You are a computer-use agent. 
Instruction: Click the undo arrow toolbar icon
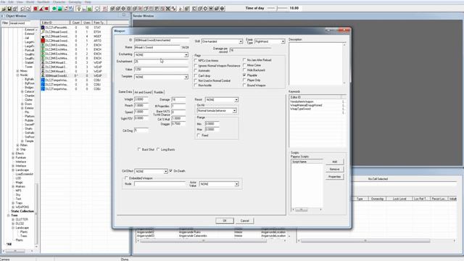[22, 9]
